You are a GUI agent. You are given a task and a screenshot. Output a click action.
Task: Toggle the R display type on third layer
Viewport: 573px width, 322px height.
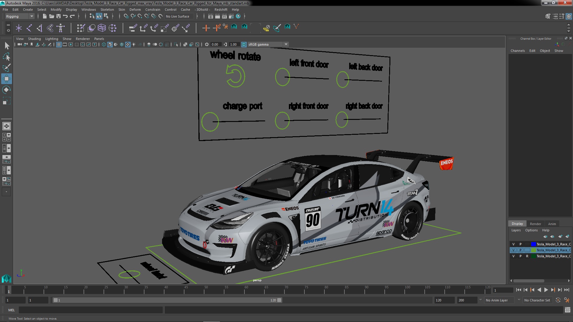(x=527, y=256)
